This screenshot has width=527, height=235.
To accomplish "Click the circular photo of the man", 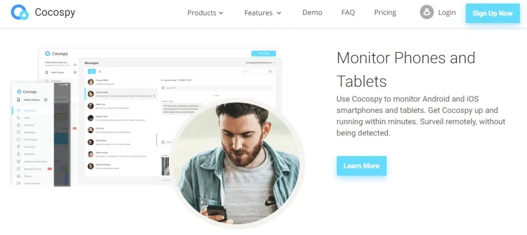I will coord(238,163).
